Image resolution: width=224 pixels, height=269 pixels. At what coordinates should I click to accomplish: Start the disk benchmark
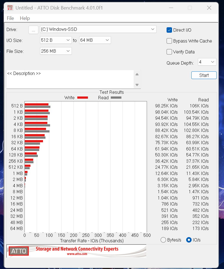click(204, 75)
